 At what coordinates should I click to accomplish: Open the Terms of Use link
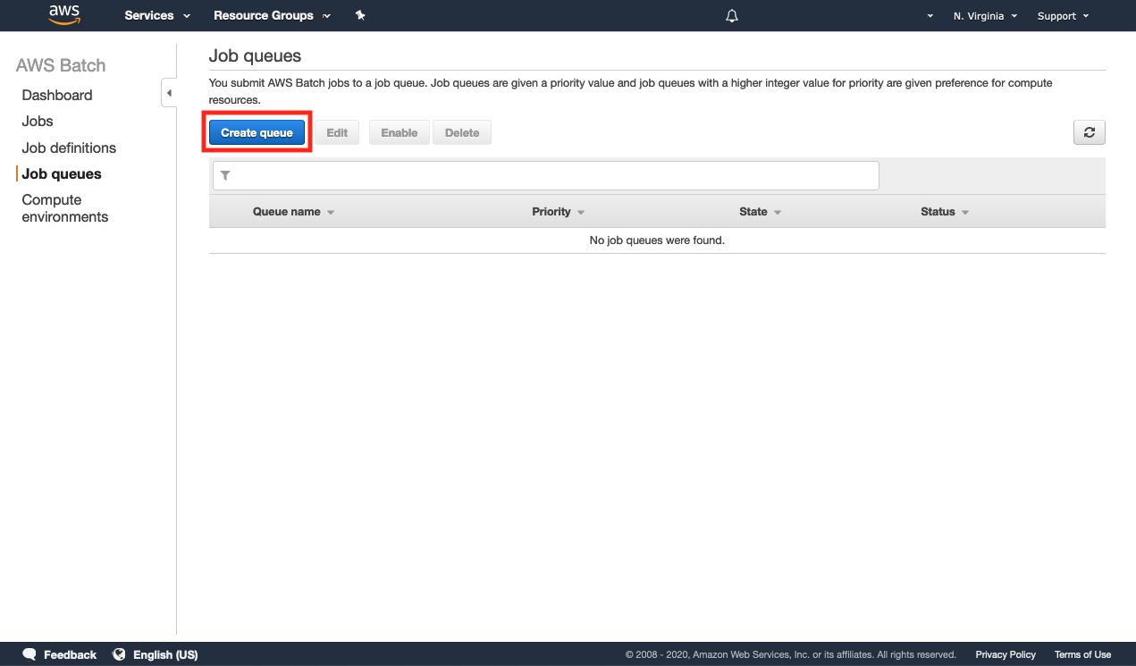tap(1082, 654)
